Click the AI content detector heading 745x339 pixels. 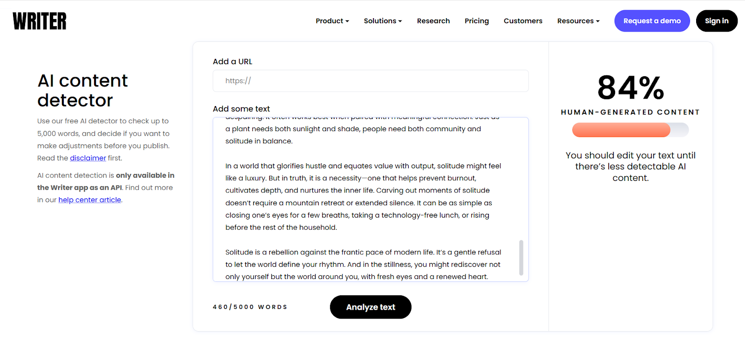point(82,90)
